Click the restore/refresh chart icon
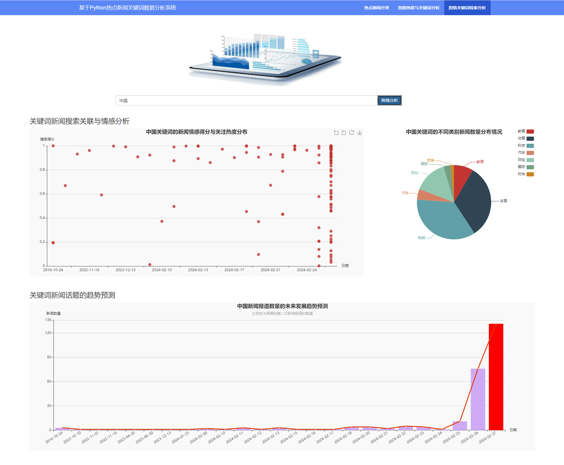Screen dimensions: 564x465 (x=352, y=132)
